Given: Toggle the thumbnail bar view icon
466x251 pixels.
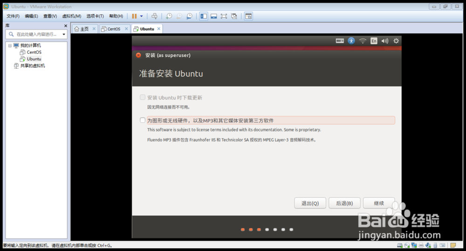Looking at the screenshot, I should click(x=214, y=16).
